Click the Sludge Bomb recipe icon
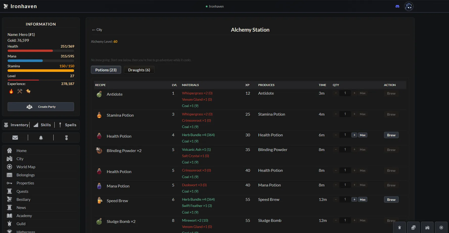 [99, 221]
